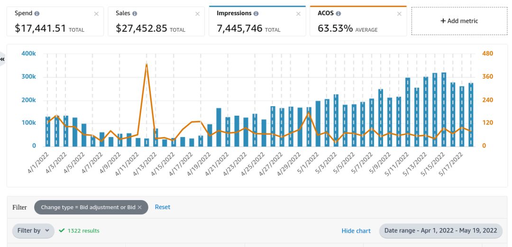
Task: Open the Date range picker
Action: coord(440,231)
